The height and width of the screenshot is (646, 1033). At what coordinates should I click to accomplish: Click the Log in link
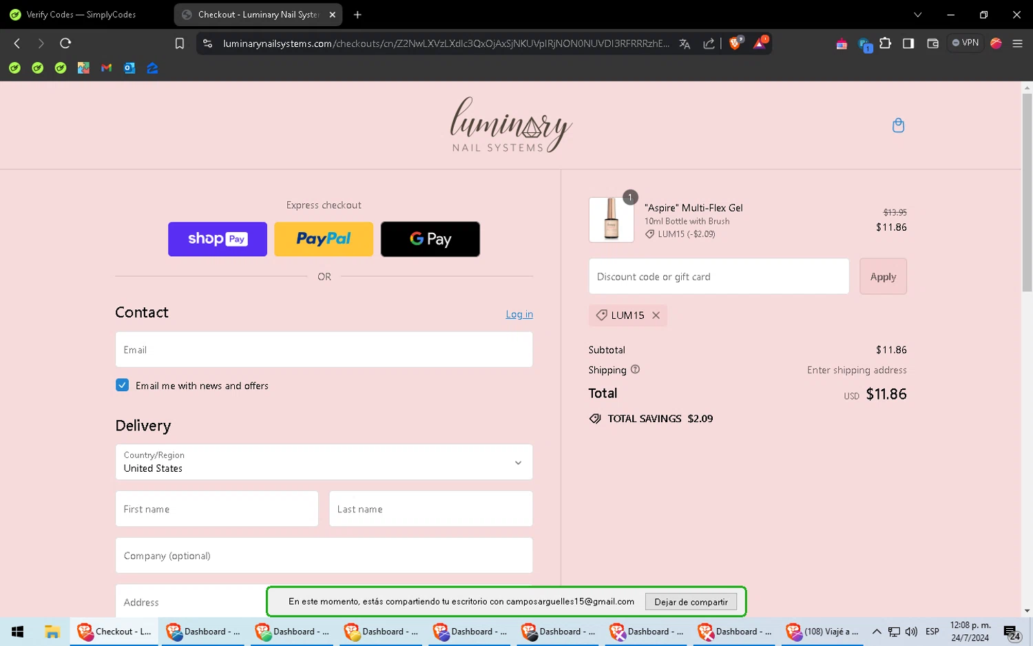point(519,314)
